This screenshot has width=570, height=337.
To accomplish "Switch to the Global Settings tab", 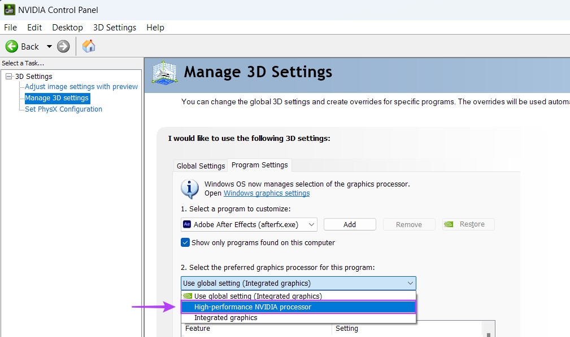I will coord(201,166).
